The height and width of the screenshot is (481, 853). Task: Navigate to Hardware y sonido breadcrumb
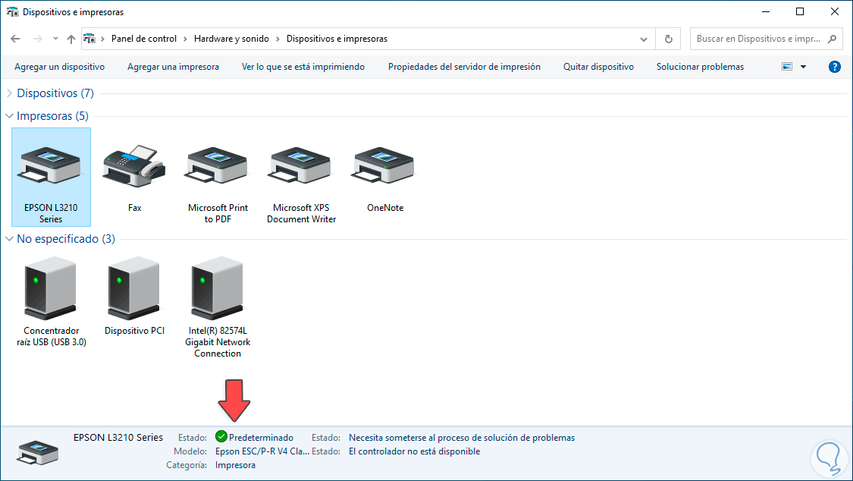click(231, 39)
